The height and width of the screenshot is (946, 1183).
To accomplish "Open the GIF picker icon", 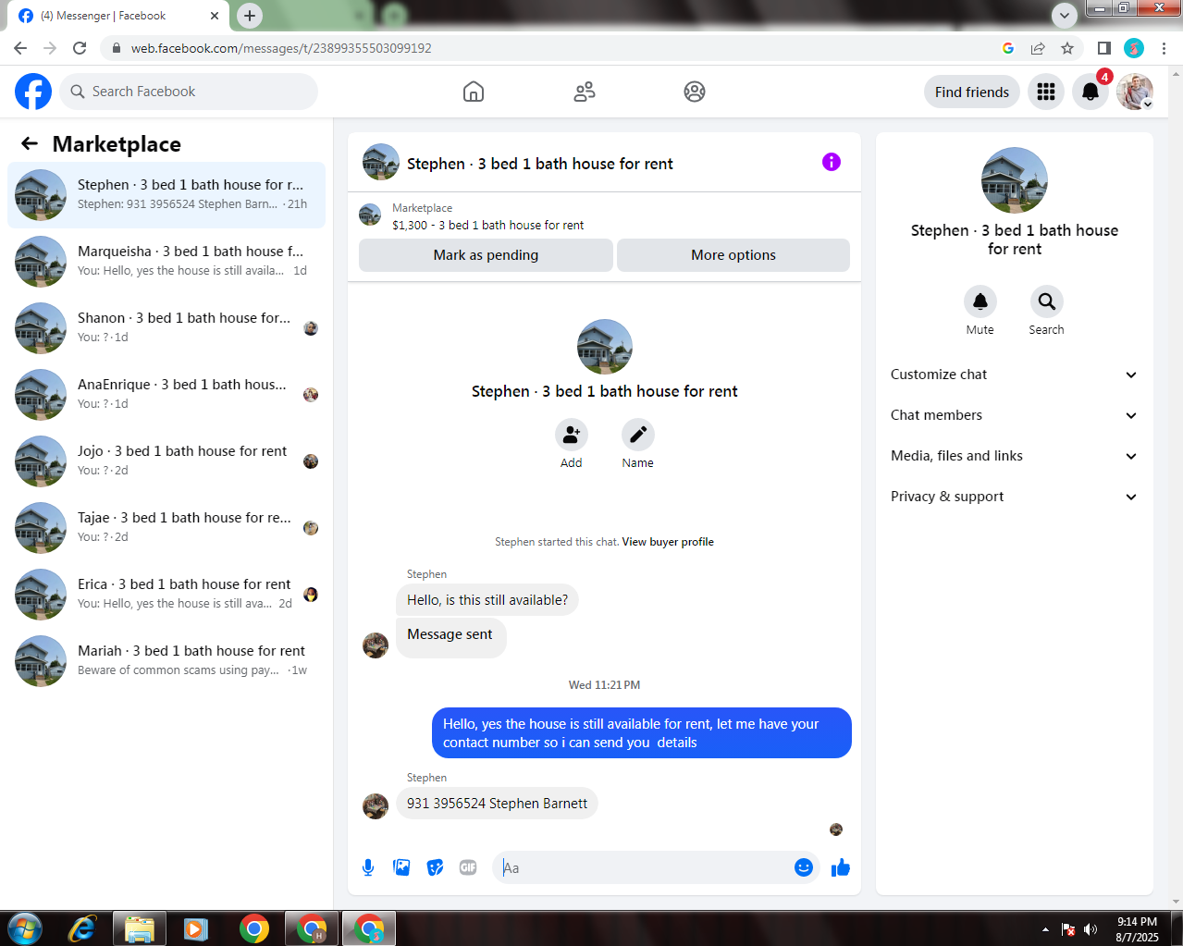I will point(468,867).
